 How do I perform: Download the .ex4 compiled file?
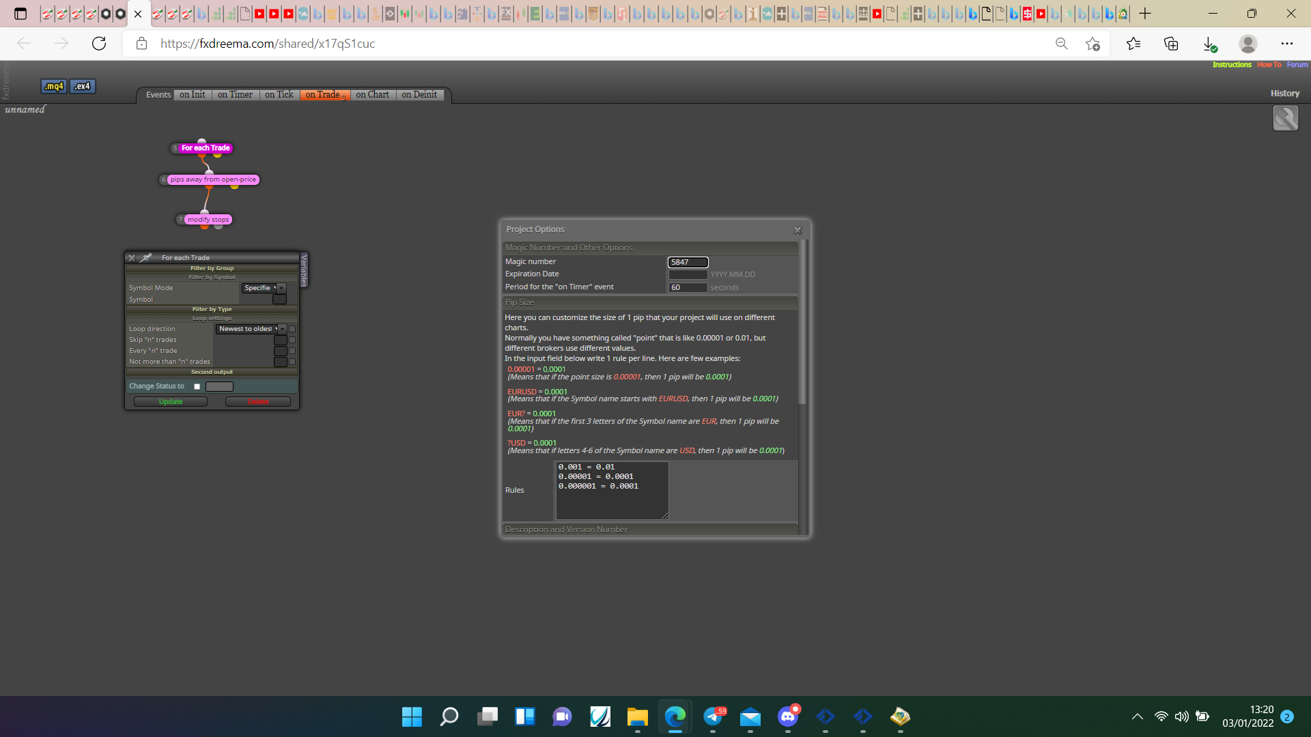tap(83, 86)
